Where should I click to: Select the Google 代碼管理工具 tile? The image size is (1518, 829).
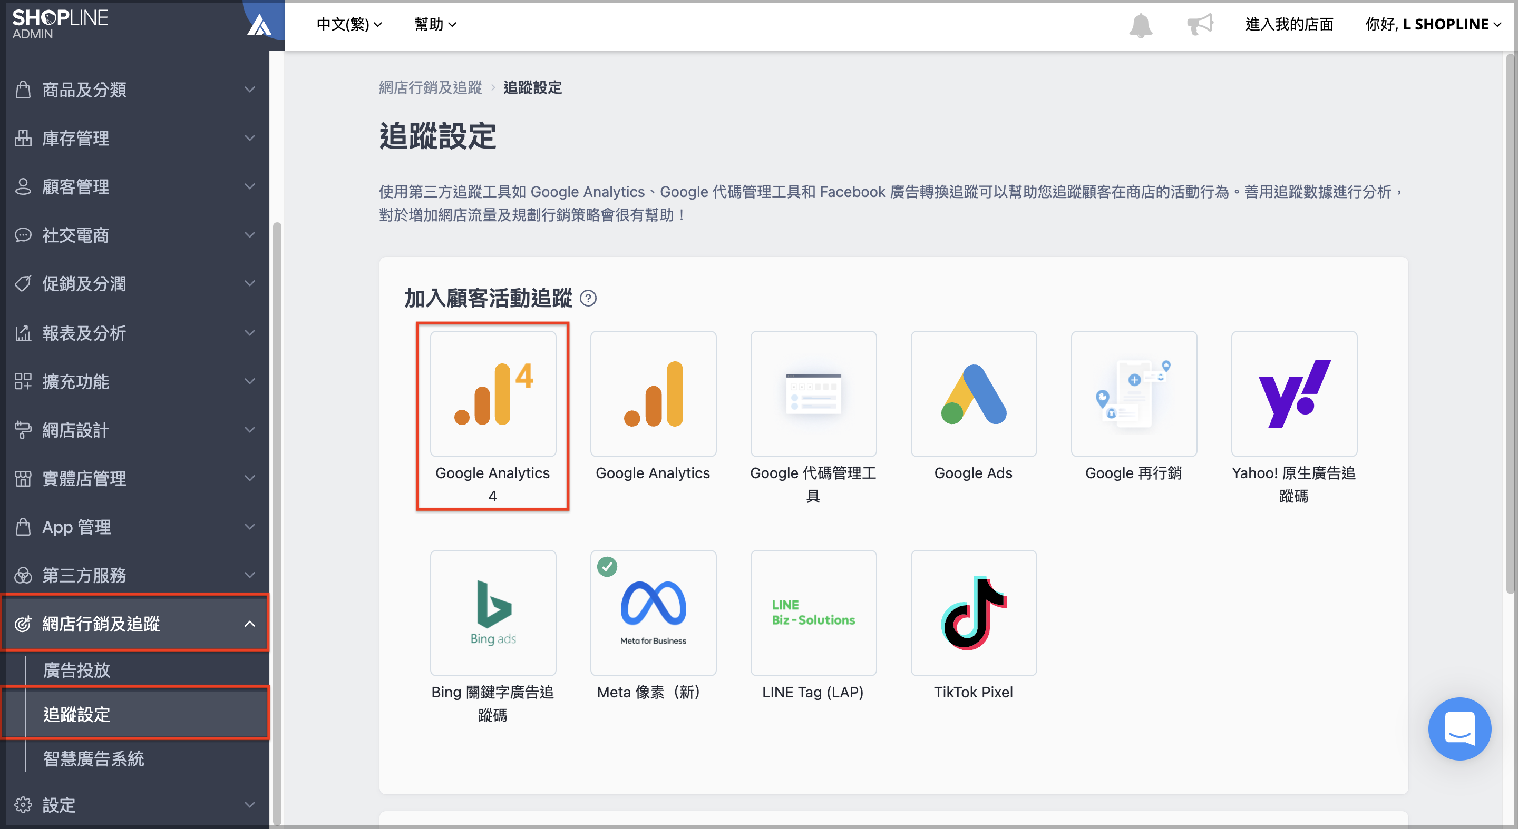coord(813,393)
